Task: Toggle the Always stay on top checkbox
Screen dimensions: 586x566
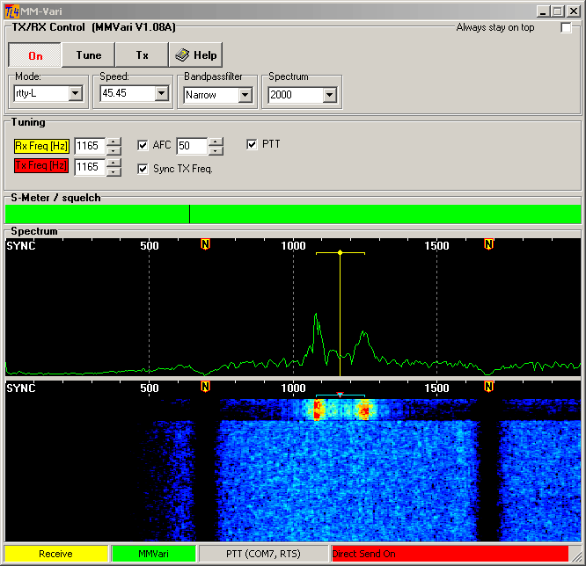Action: pyautogui.click(x=566, y=27)
